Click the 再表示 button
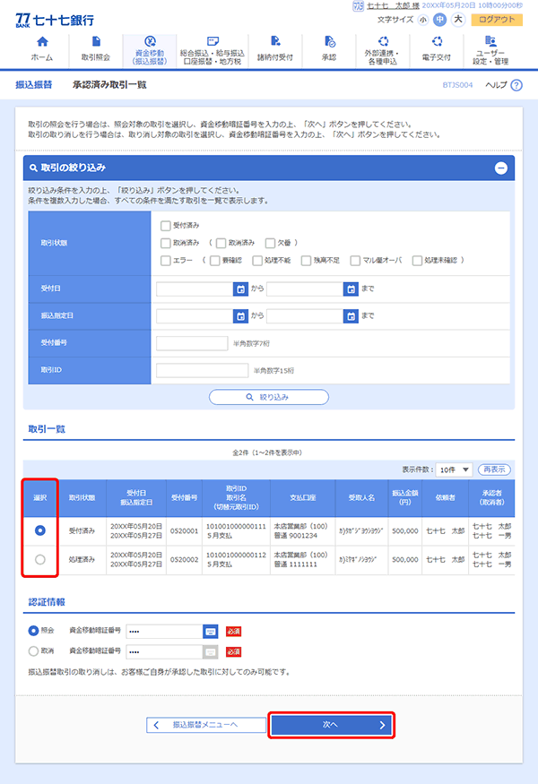This screenshot has width=538, height=784. tap(494, 470)
